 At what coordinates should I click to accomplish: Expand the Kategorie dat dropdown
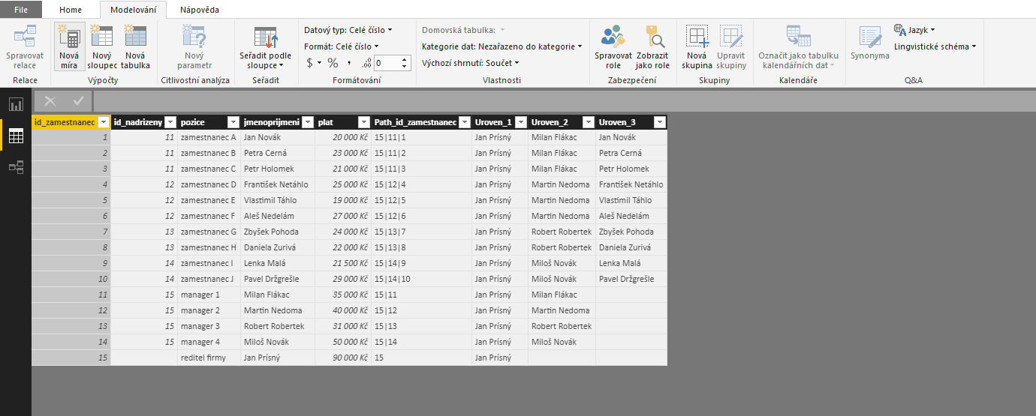pos(501,46)
